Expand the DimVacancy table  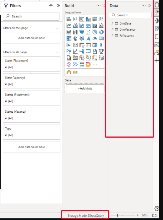pos(112,29)
